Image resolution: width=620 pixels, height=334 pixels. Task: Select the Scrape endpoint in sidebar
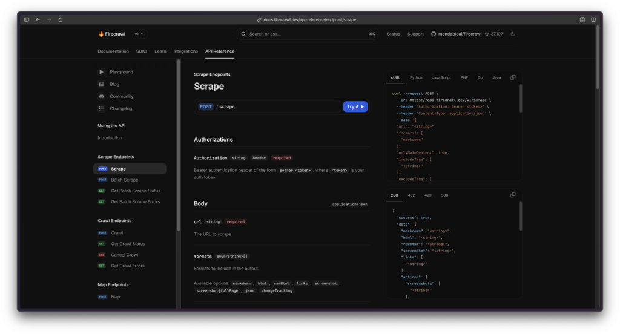pyautogui.click(x=130, y=169)
